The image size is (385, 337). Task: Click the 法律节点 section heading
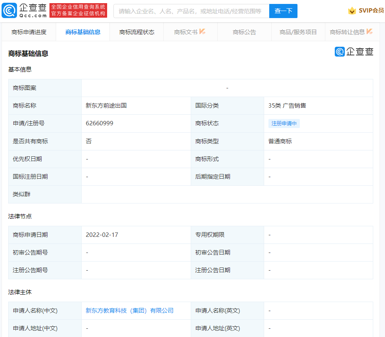pyautogui.click(x=20, y=216)
